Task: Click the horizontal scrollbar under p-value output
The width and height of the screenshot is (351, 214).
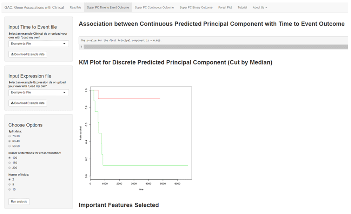Action: tap(216, 47)
